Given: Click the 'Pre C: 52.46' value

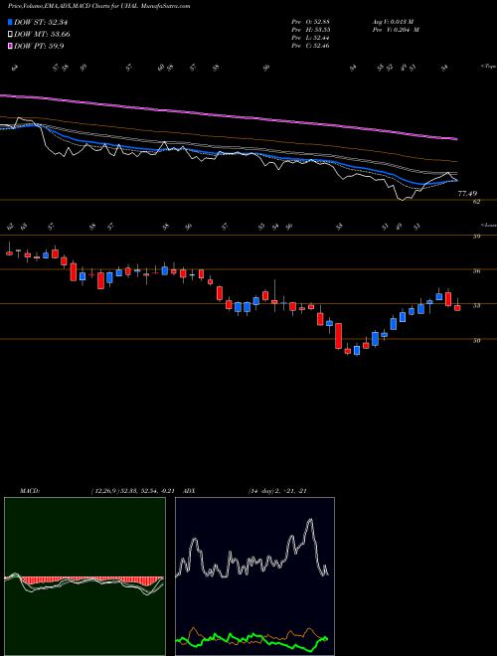Looking at the screenshot, I should [310, 46].
